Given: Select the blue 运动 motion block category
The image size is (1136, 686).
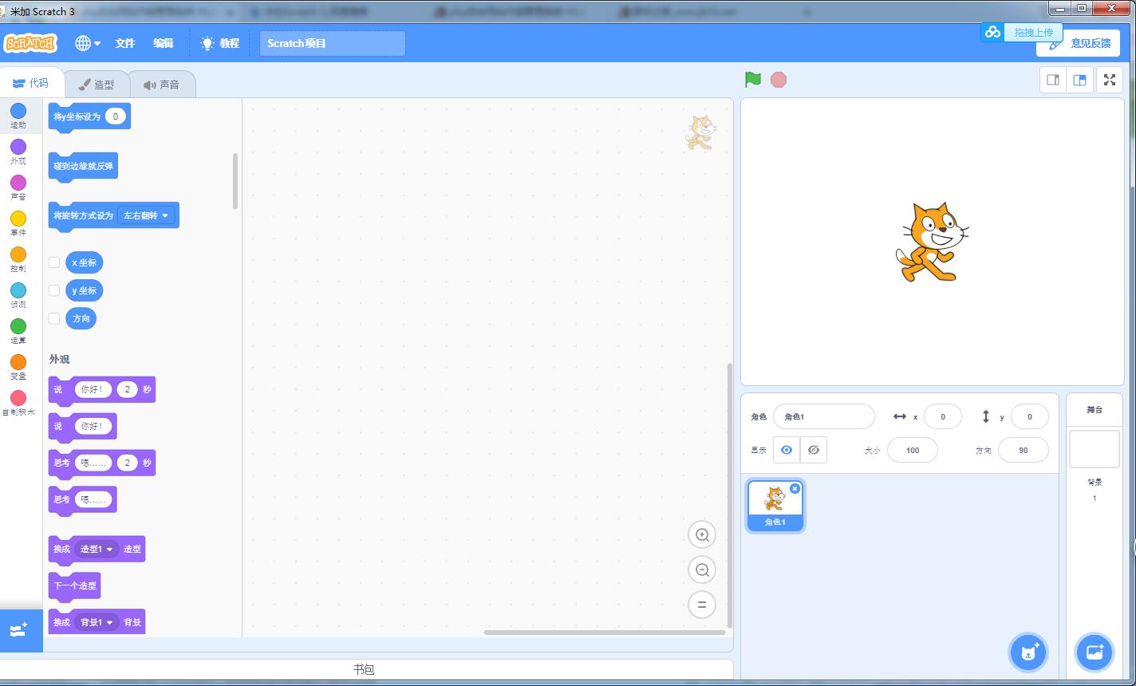Looking at the screenshot, I should coord(18,116).
